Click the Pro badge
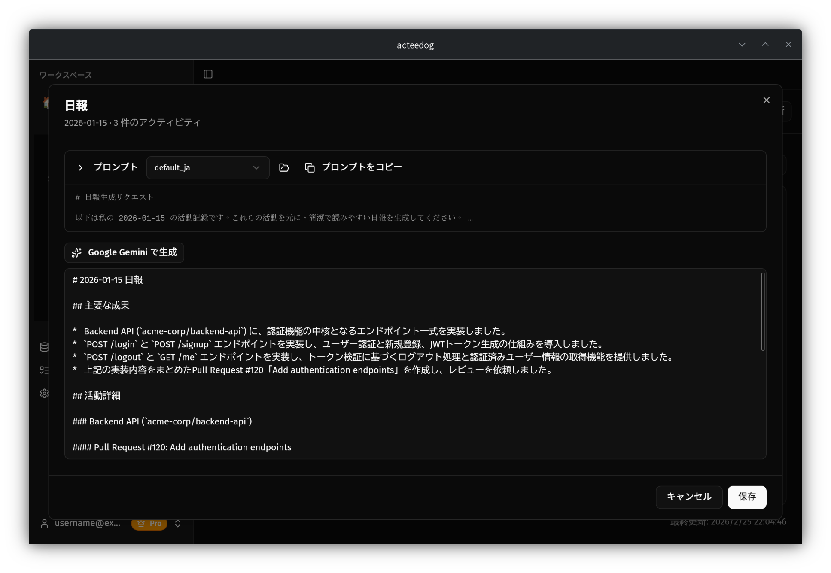Image resolution: width=831 pixels, height=573 pixels. click(x=149, y=524)
